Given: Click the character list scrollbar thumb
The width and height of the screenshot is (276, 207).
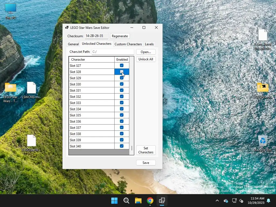Looking at the screenshot, I should coord(132,148).
